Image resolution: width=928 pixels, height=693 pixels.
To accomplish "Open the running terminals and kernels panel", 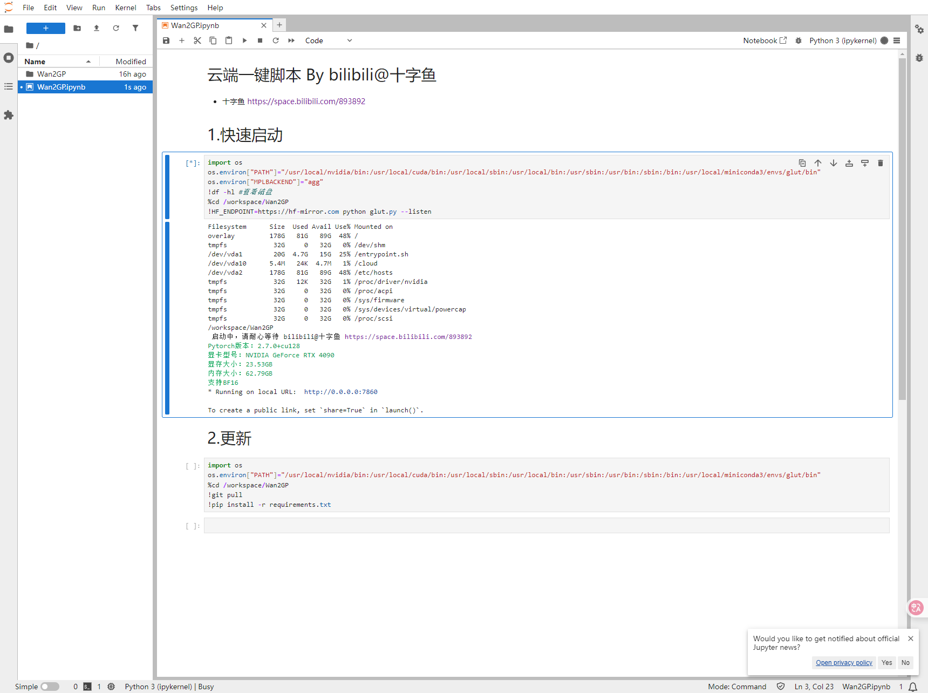I will 9,58.
